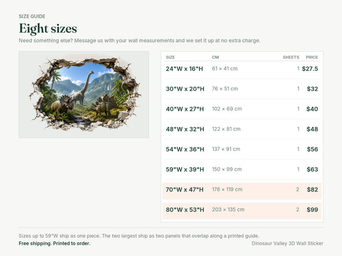
Task: Click the SHEETS column header
Action: (x=291, y=57)
